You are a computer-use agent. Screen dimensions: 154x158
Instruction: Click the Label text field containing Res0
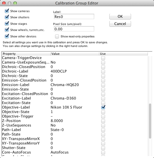(x=74, y=17)
